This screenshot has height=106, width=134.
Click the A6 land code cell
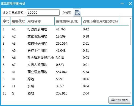pyautogui.click(x=14, y=58)
